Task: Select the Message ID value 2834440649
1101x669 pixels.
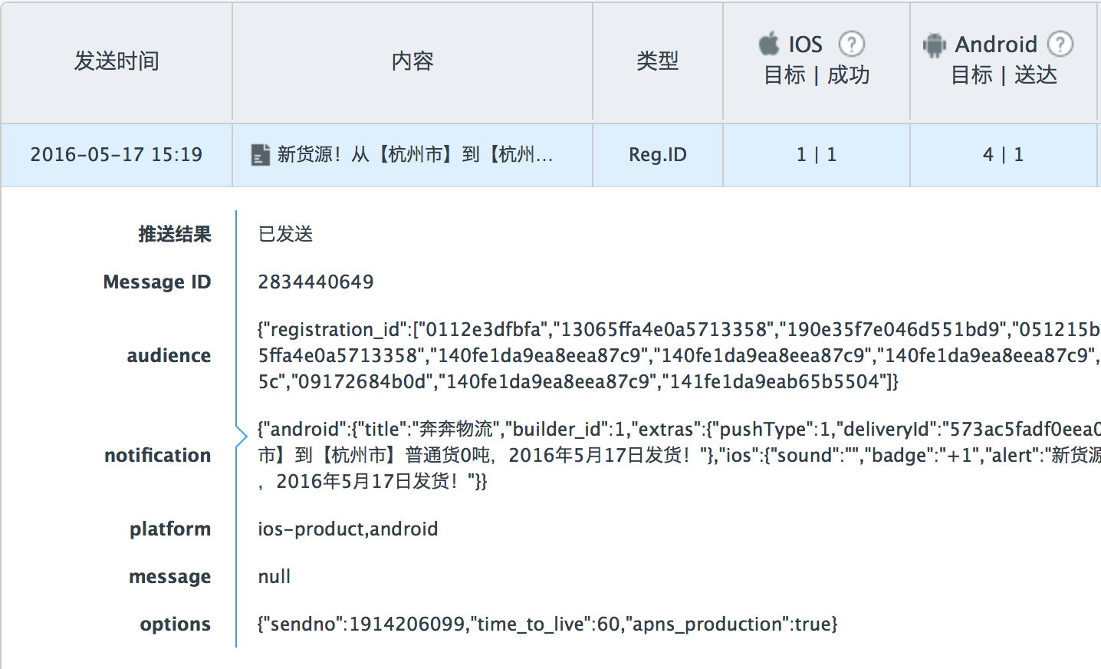Action: pos(316,282)
